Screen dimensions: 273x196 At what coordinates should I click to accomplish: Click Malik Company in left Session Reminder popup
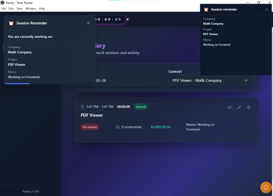[20, 52]
